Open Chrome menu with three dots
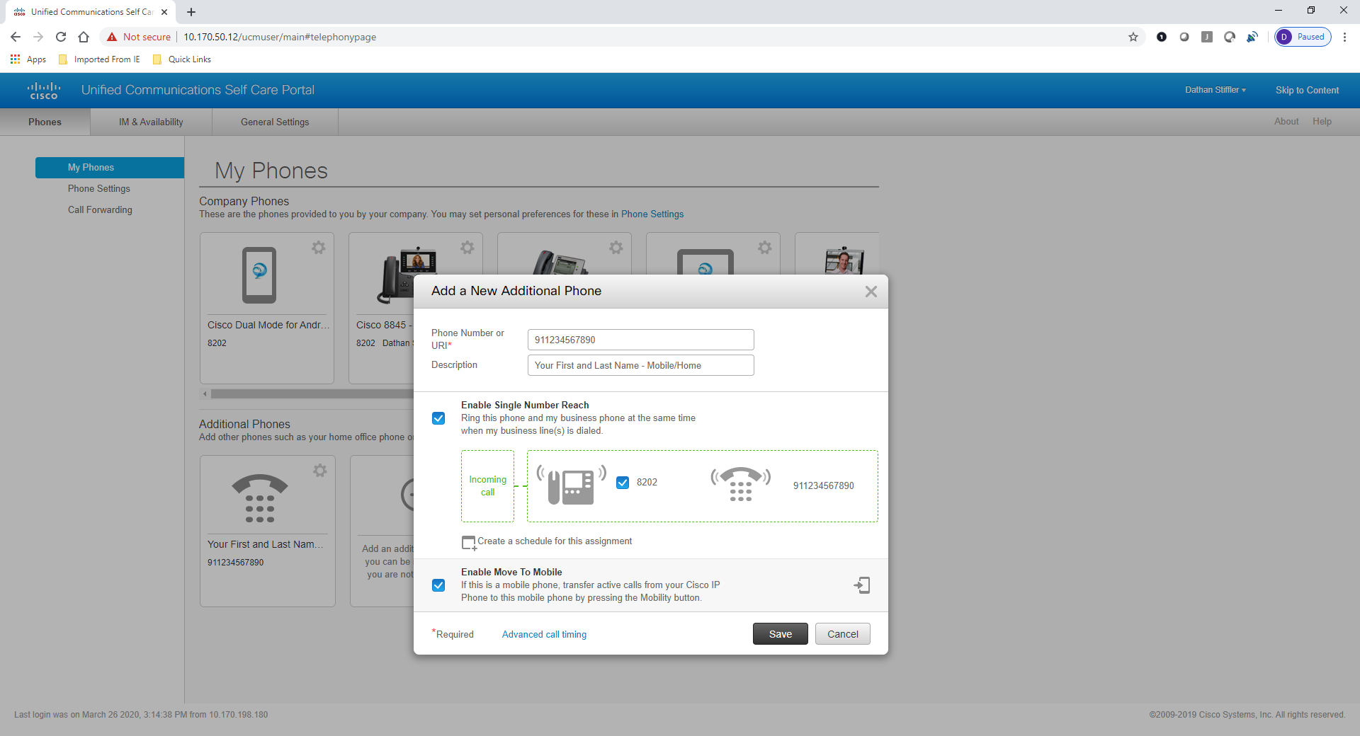The height and width of the screenshot is (736, 1360). [x=1344, y=37]
